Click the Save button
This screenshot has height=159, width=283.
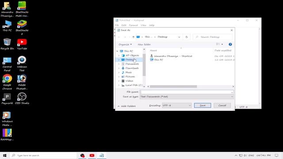pos(203,106)
